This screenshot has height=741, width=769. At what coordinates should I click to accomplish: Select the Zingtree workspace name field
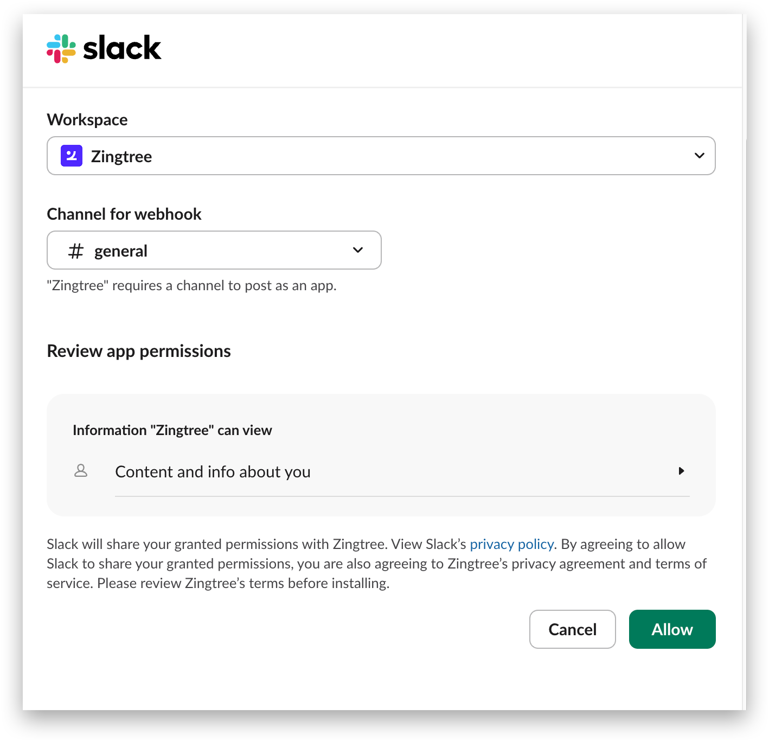click(121, 157)
